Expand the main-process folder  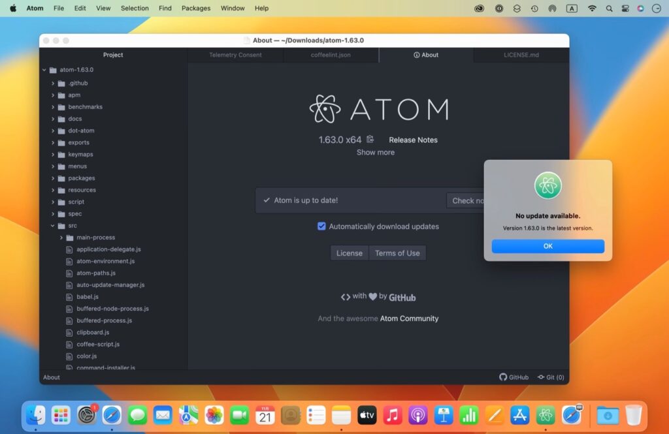tap(62, 237)
